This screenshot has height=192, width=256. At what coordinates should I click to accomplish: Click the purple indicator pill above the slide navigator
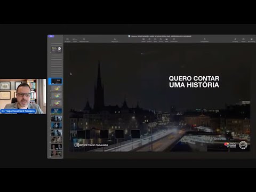click(51, 36)
